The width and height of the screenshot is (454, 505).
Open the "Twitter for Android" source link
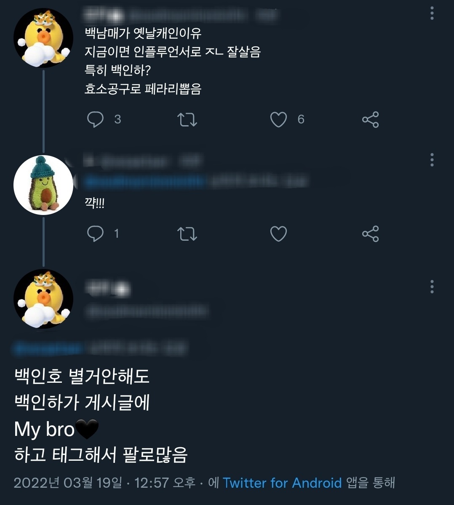282,483
